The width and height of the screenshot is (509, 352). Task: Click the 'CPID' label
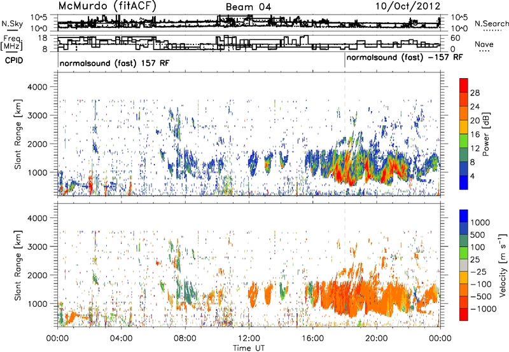14,60
